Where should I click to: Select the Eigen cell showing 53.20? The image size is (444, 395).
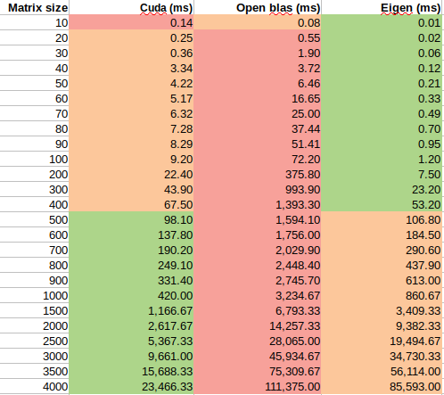point(382,204)
